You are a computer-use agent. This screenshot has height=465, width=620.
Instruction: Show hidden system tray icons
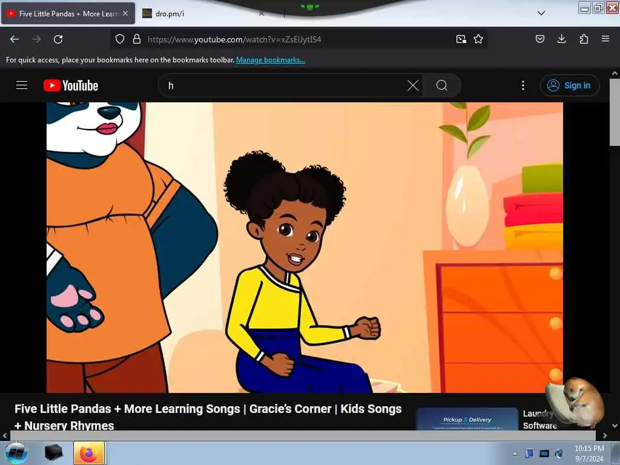pyautogui.click(x=515, y=454)
